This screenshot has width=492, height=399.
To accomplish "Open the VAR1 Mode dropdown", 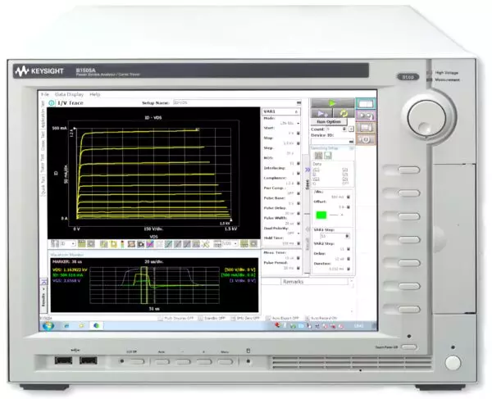I will click(x=298, y=122).
